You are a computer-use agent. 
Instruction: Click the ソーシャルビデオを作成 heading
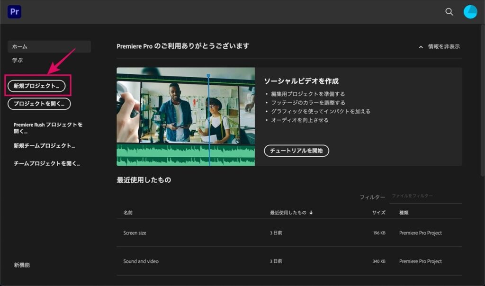tap(301, 81)
